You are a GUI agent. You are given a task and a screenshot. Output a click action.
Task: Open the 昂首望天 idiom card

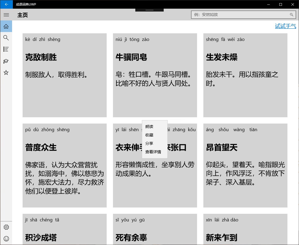click(x=245, y=166)
